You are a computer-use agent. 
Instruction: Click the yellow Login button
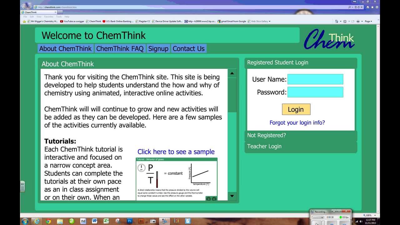pos(296,109)
